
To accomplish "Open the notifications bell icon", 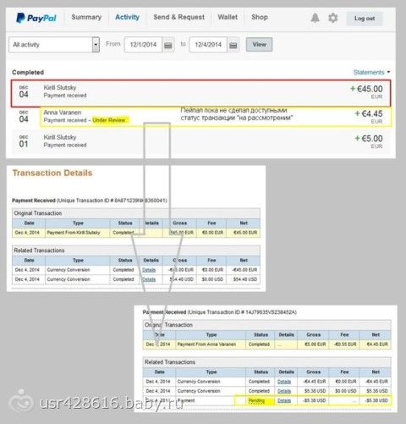I will click(315, 18).
